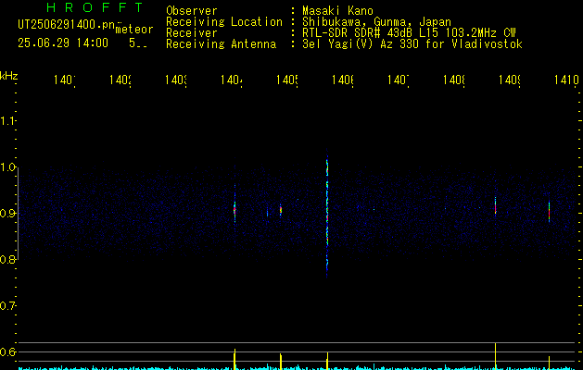583x370 pixels.
Task: Click the short red-yellow echo at 1405
Action: [281, 210]
